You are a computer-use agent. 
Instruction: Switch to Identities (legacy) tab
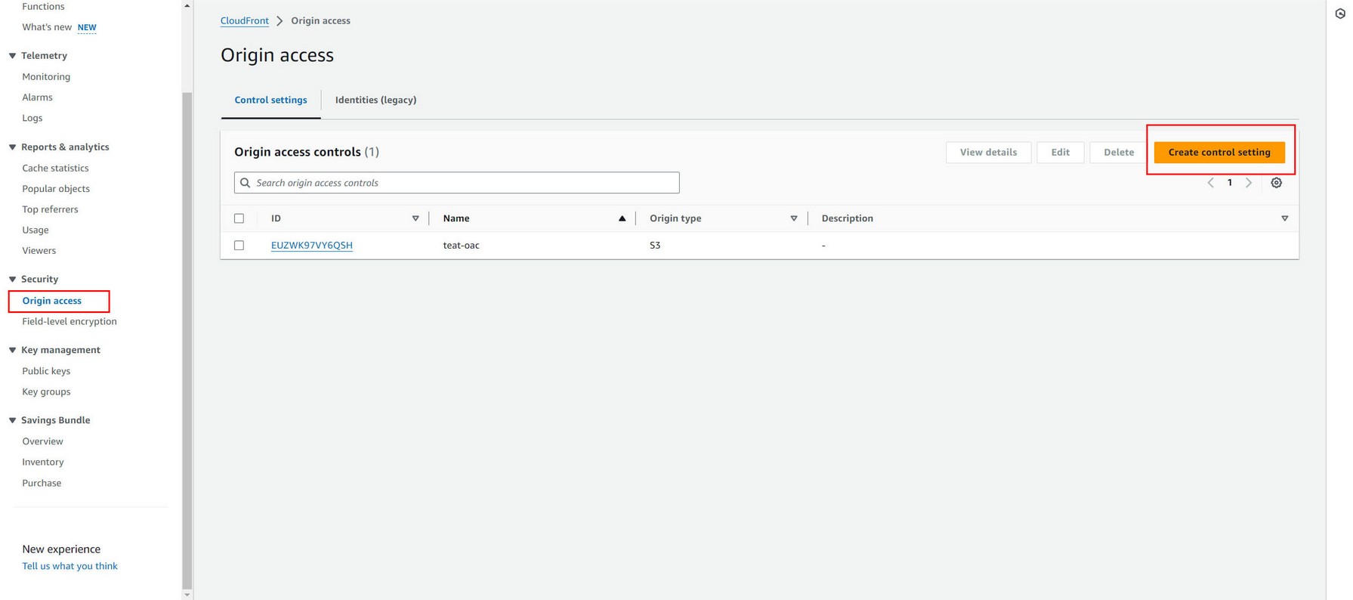[375, 100]
